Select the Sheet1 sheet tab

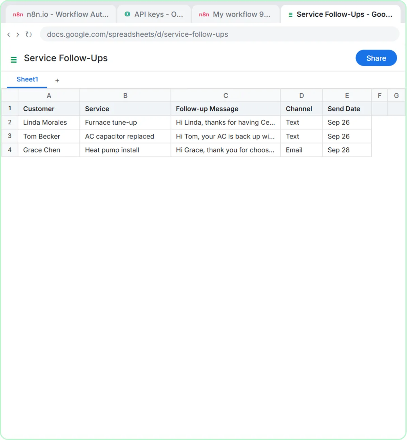(27, 79)
